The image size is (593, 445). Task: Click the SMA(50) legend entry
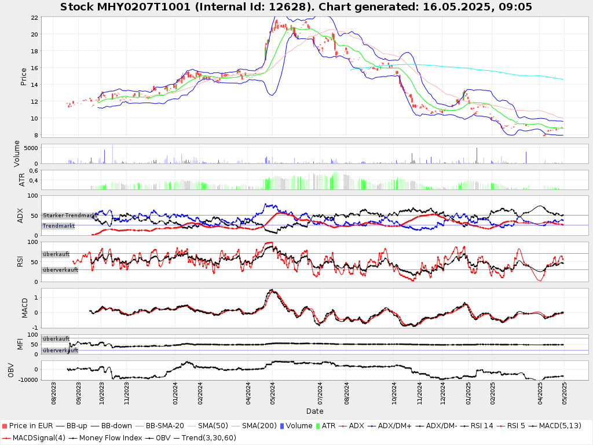coord(207,426)
